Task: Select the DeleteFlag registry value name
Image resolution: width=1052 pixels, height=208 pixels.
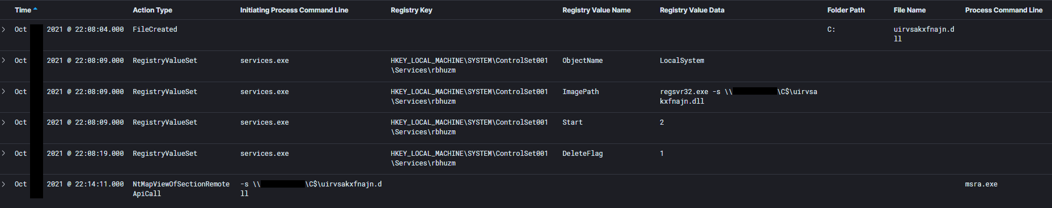Action: click(x=583, y=154)
